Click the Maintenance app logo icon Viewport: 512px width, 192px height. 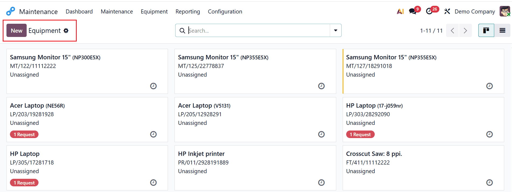11,11
